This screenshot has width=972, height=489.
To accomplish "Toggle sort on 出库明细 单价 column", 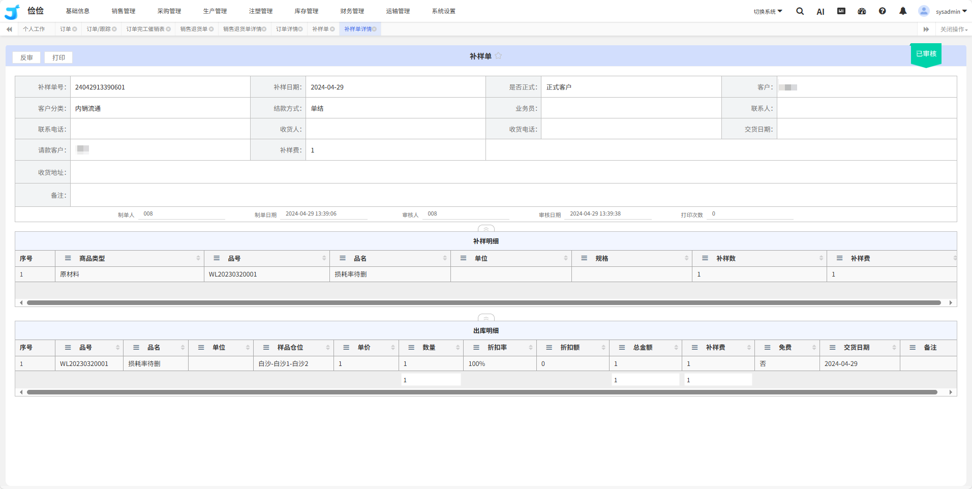I will (x=393, y=348).
